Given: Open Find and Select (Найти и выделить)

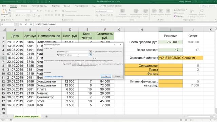Looking at the screenshot, I should [201, 13].
